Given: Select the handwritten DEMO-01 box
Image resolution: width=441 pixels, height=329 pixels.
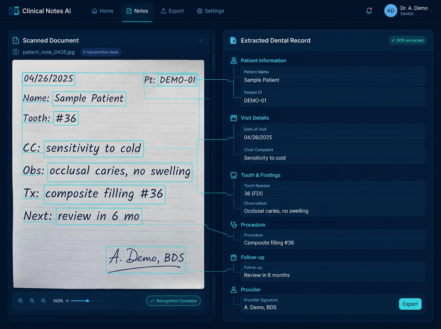Looking at the screenshot, I should [178, 80].
